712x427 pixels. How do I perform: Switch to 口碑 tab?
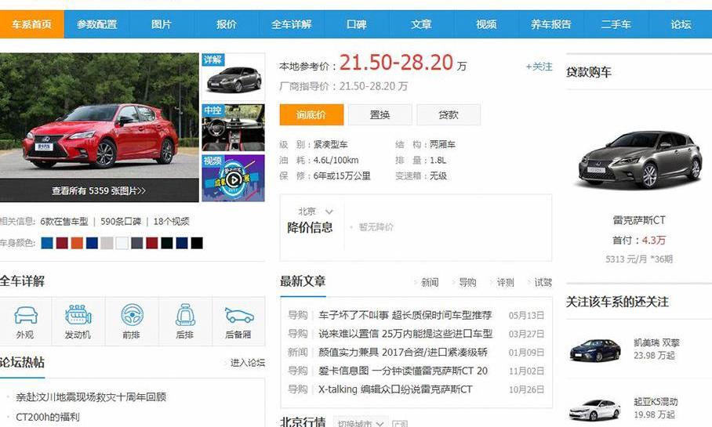click(357, 24)
